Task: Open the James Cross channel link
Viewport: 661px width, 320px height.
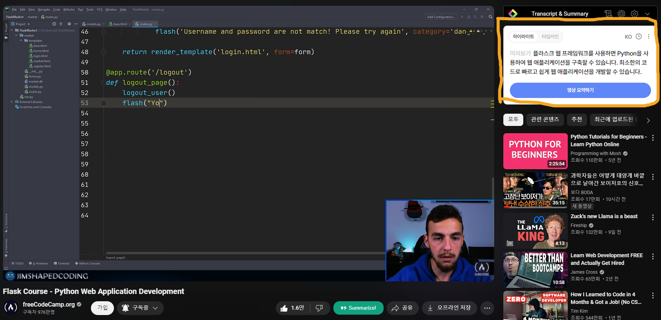Action: tap(584, 272)
